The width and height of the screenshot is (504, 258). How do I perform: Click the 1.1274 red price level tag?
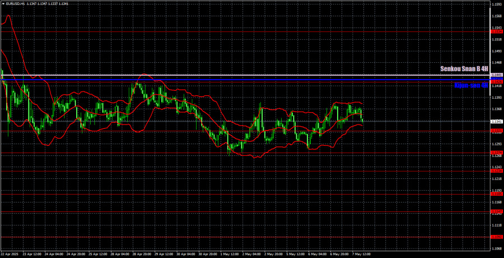497,153
